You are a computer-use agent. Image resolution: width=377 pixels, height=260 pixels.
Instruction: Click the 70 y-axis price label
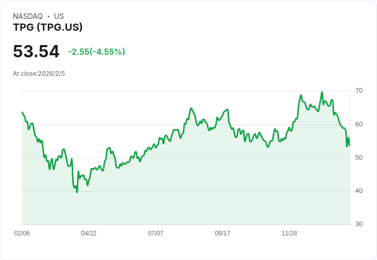(x=359, y=91)
